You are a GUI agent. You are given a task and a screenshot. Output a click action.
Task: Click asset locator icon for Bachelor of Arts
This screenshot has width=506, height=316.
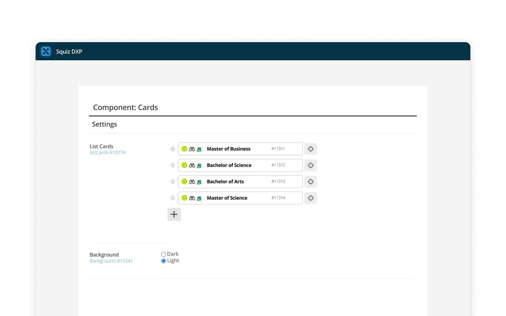click(x=310, y=181)
